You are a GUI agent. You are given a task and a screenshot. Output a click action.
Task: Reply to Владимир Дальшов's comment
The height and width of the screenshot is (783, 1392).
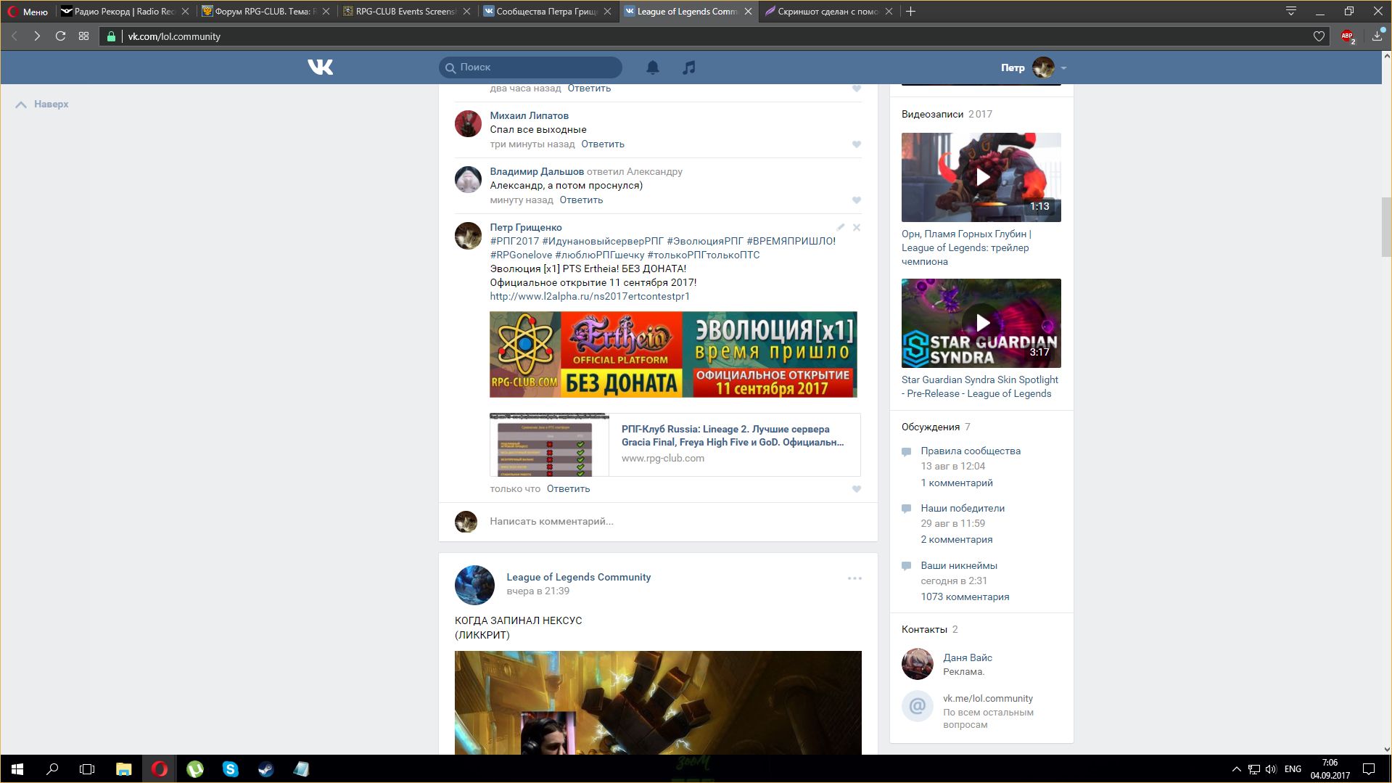point(581,200)
